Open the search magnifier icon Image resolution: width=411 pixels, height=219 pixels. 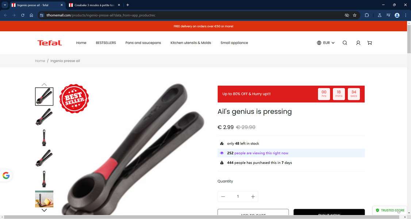(x=345, y=43)
